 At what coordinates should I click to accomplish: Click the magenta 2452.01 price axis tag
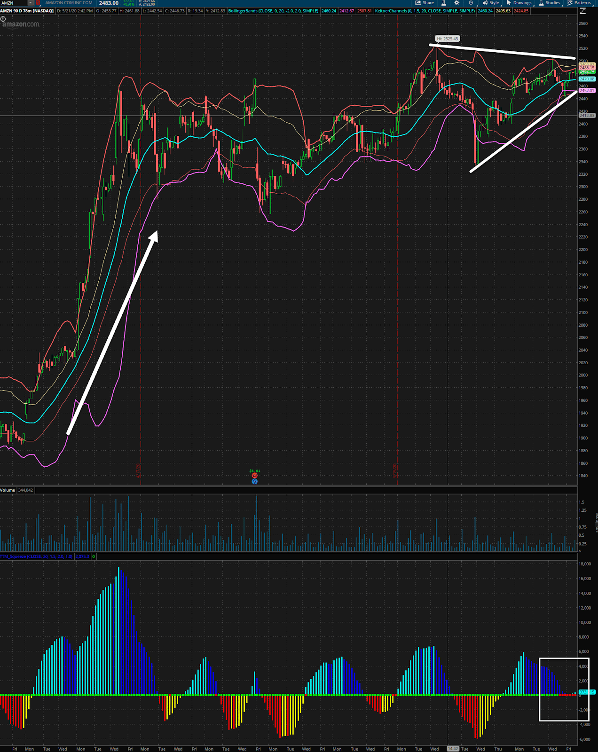coord(587,90)
